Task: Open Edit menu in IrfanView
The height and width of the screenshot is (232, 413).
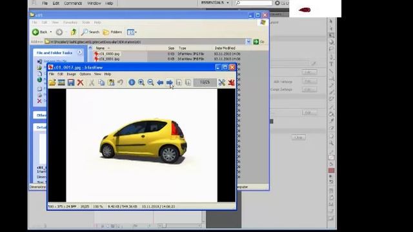Action: tap(60, 74)
